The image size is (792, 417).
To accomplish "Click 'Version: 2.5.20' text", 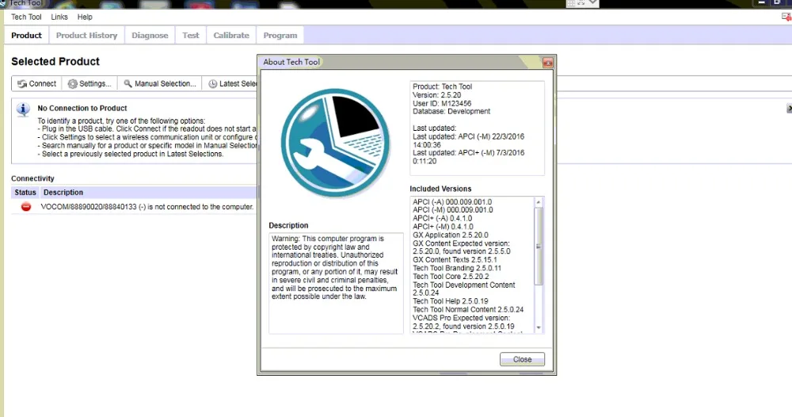I will pos(437,95).
